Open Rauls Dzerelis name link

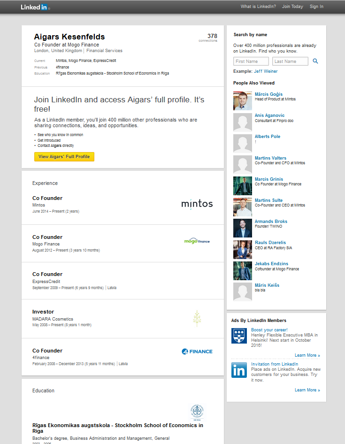tap(270, 242)
